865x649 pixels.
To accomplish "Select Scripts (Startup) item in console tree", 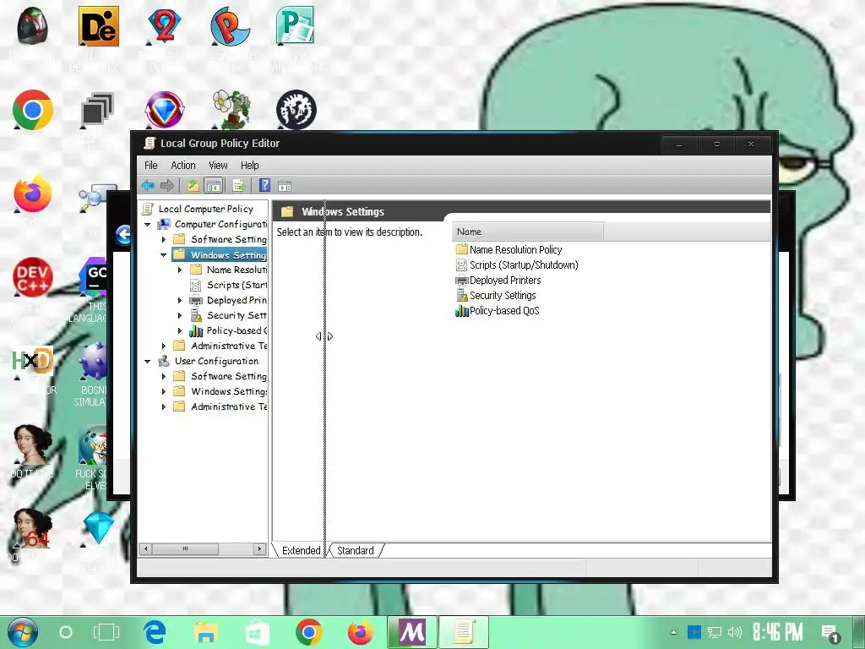I will pos(237,285).
